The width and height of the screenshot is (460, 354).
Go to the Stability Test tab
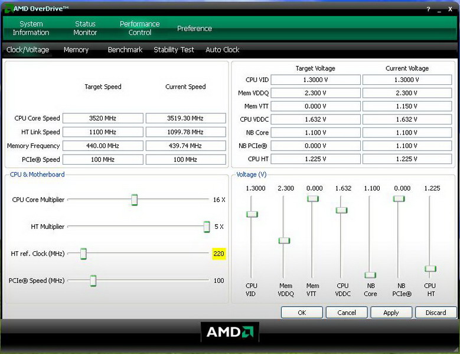(x=174, y=50)
